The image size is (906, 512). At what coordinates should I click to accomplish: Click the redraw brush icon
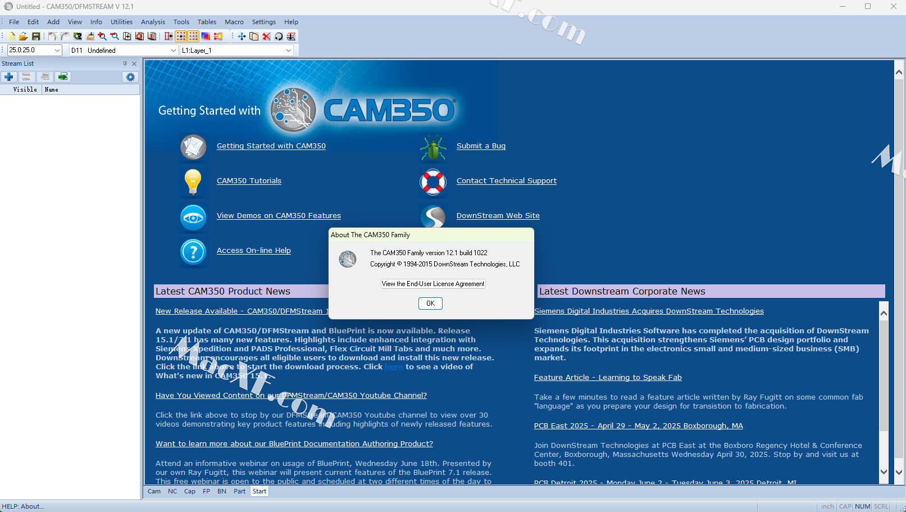[90, 36]
